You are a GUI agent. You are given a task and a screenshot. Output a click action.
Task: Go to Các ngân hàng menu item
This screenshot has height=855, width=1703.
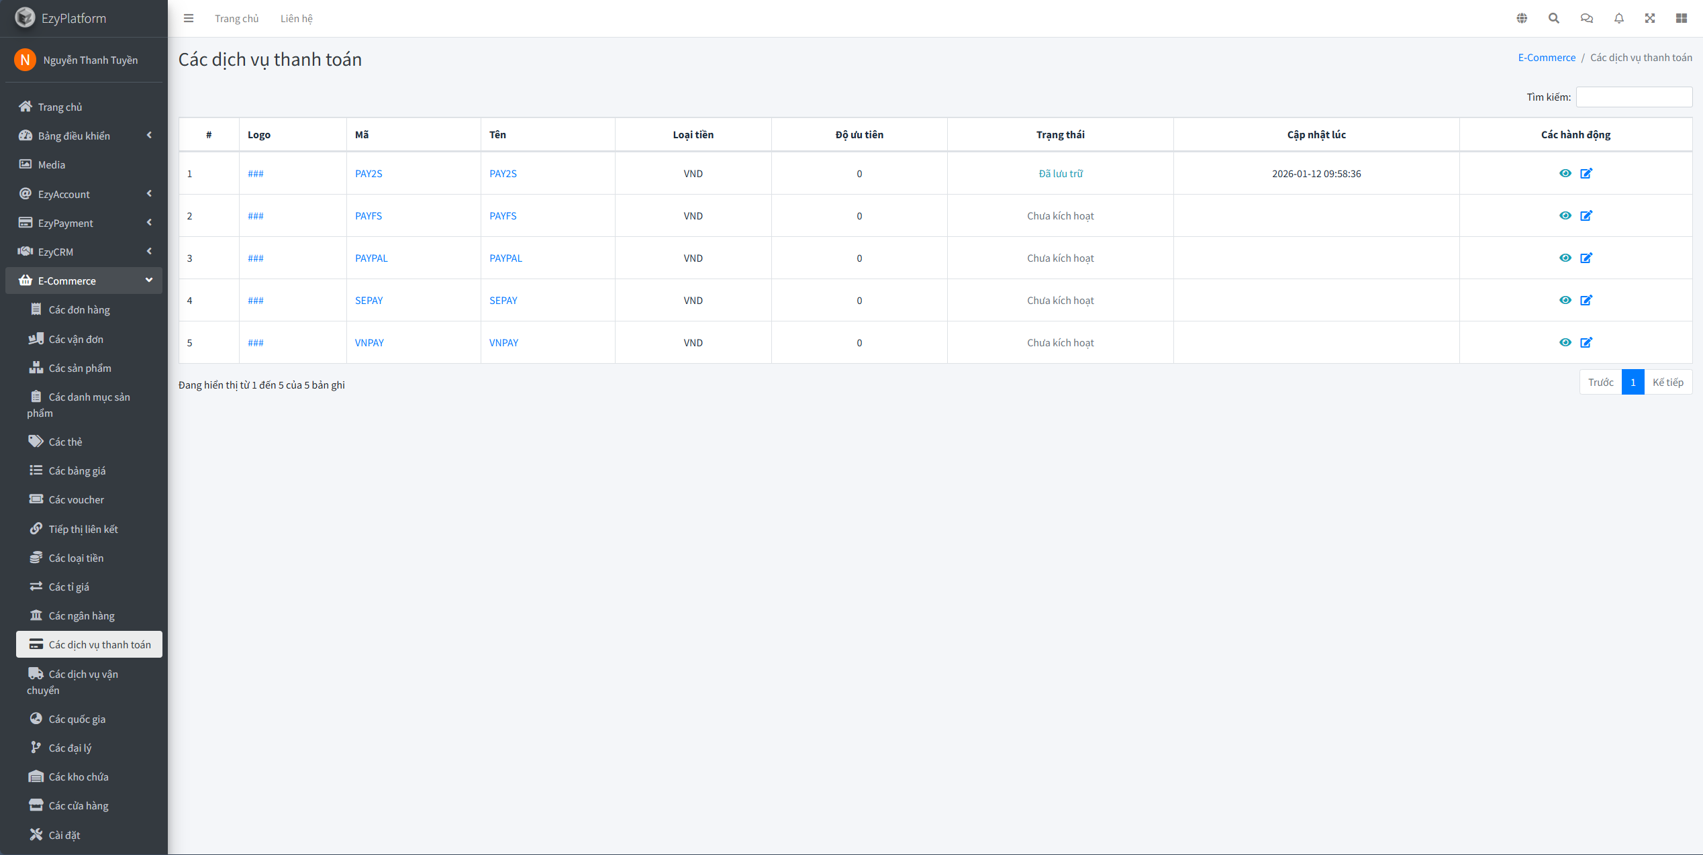coord(81,615)
